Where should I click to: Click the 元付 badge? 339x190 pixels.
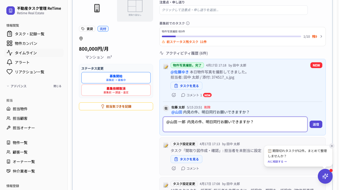103,29
